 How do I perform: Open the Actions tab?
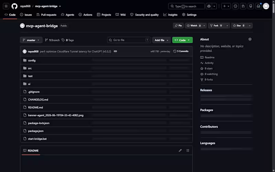[x=85, y=15]
